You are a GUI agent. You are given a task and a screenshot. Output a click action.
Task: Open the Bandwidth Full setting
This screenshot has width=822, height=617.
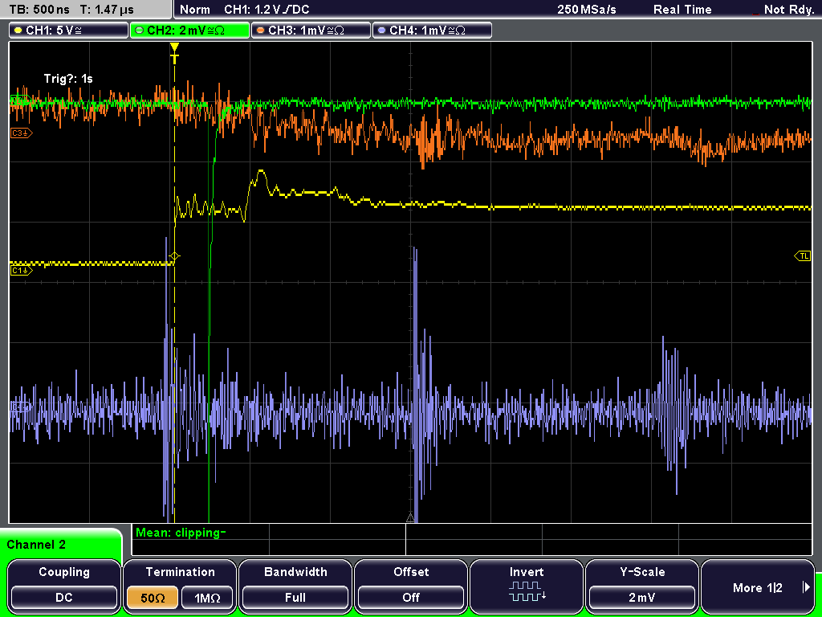(295, 586)
